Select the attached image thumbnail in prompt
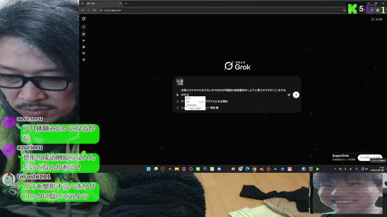Image resolution: width=387 pixels, height=217 pixels. [x=180, y=82]
